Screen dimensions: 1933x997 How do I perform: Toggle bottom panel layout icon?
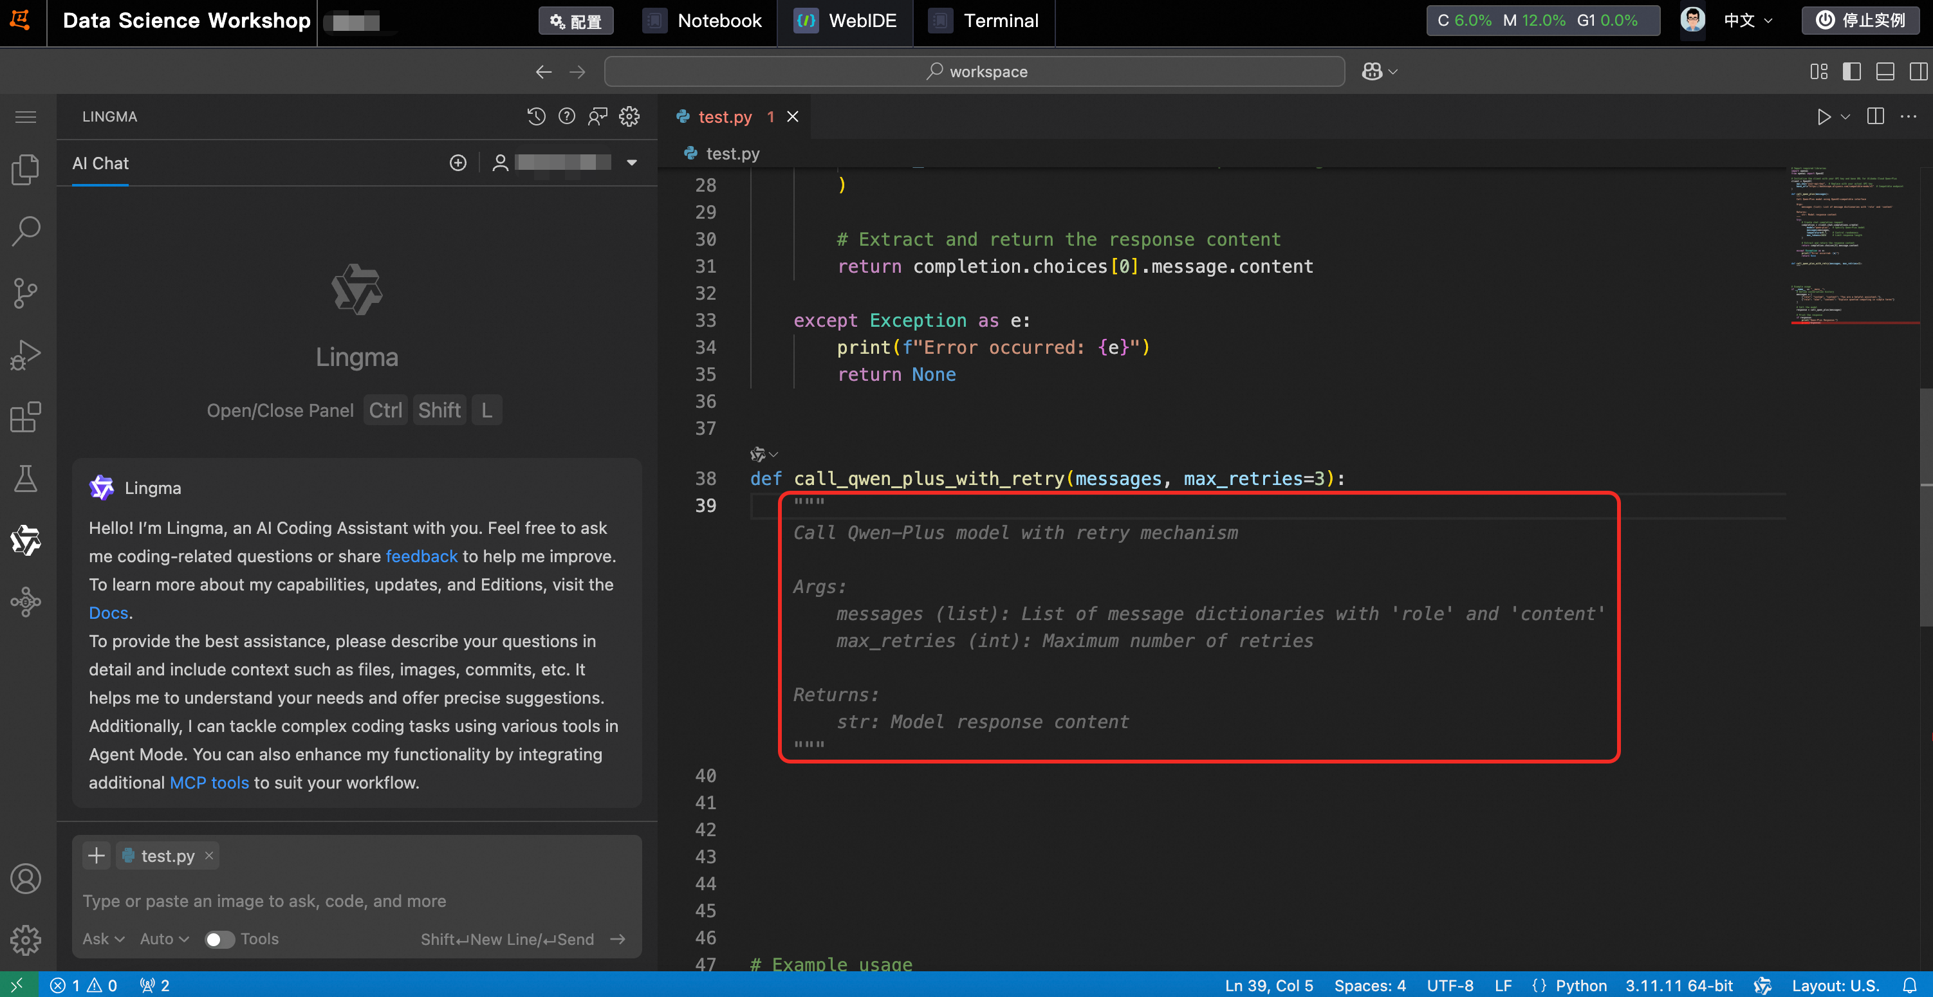[1885, 71]
